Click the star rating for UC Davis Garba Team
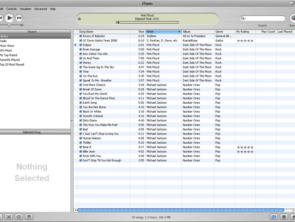Image resolution: width=295 pixels, height=222 pixels. click(x=245, y=41)
